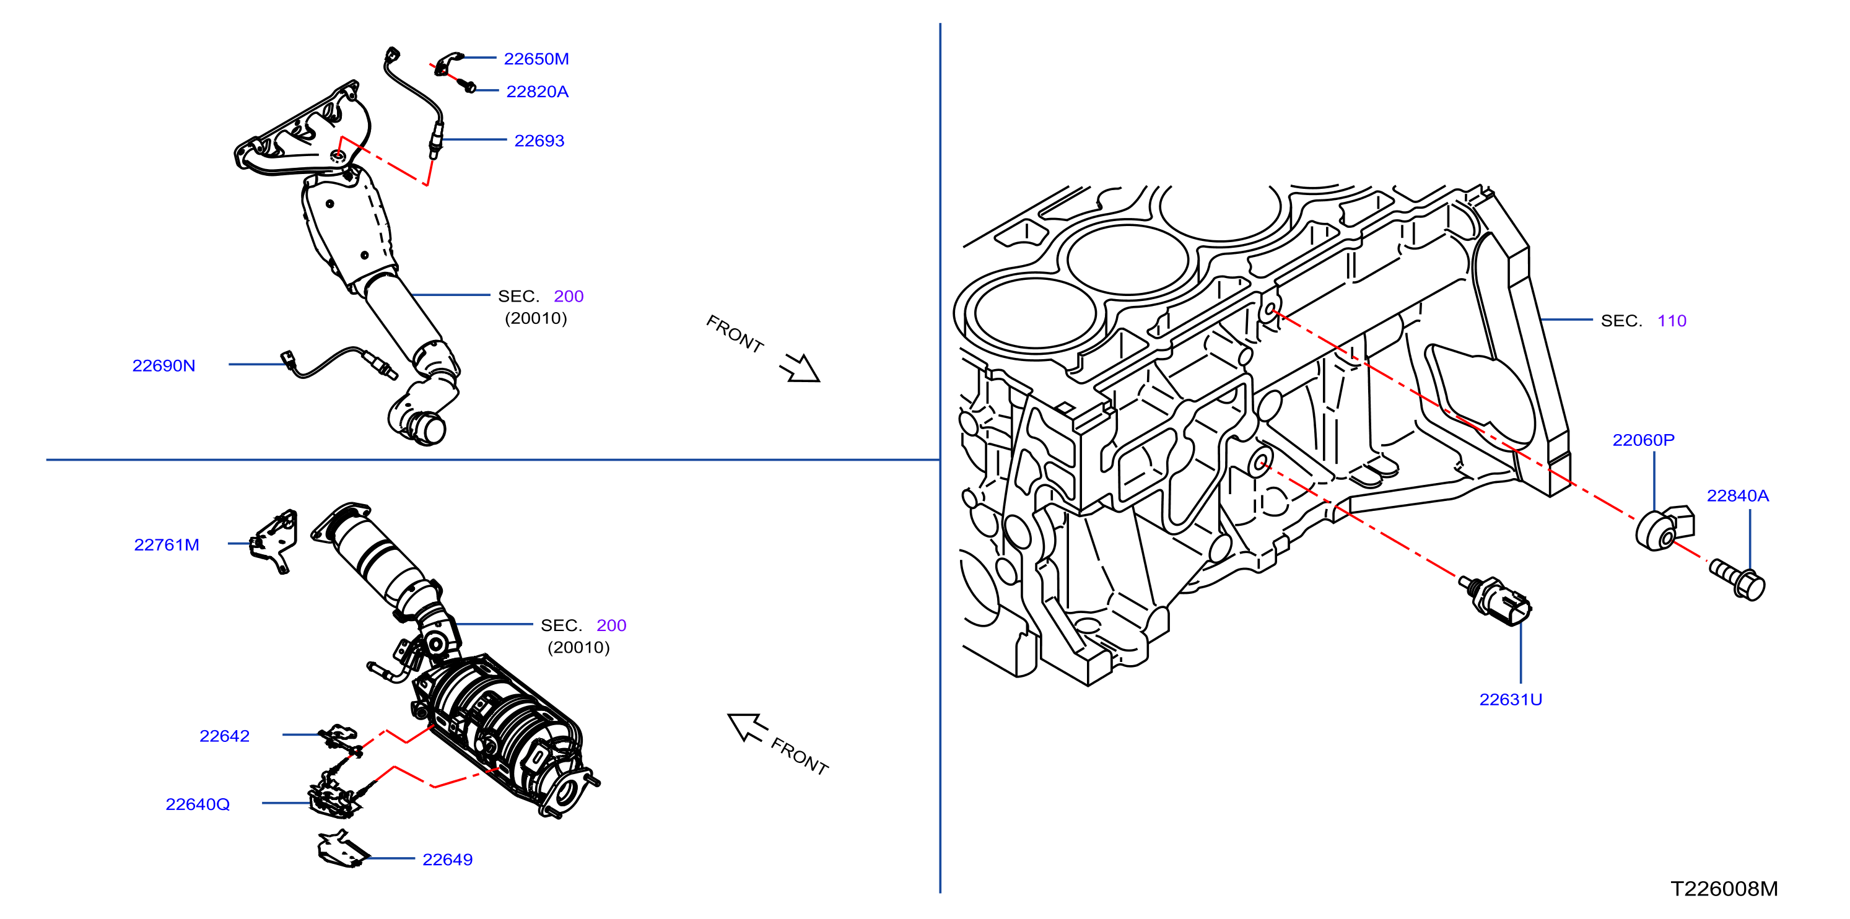Viewport: 1850px width, 919px height.
Task: Click the 22693 oxygen sensor label
Action: (x=539, y=141)
